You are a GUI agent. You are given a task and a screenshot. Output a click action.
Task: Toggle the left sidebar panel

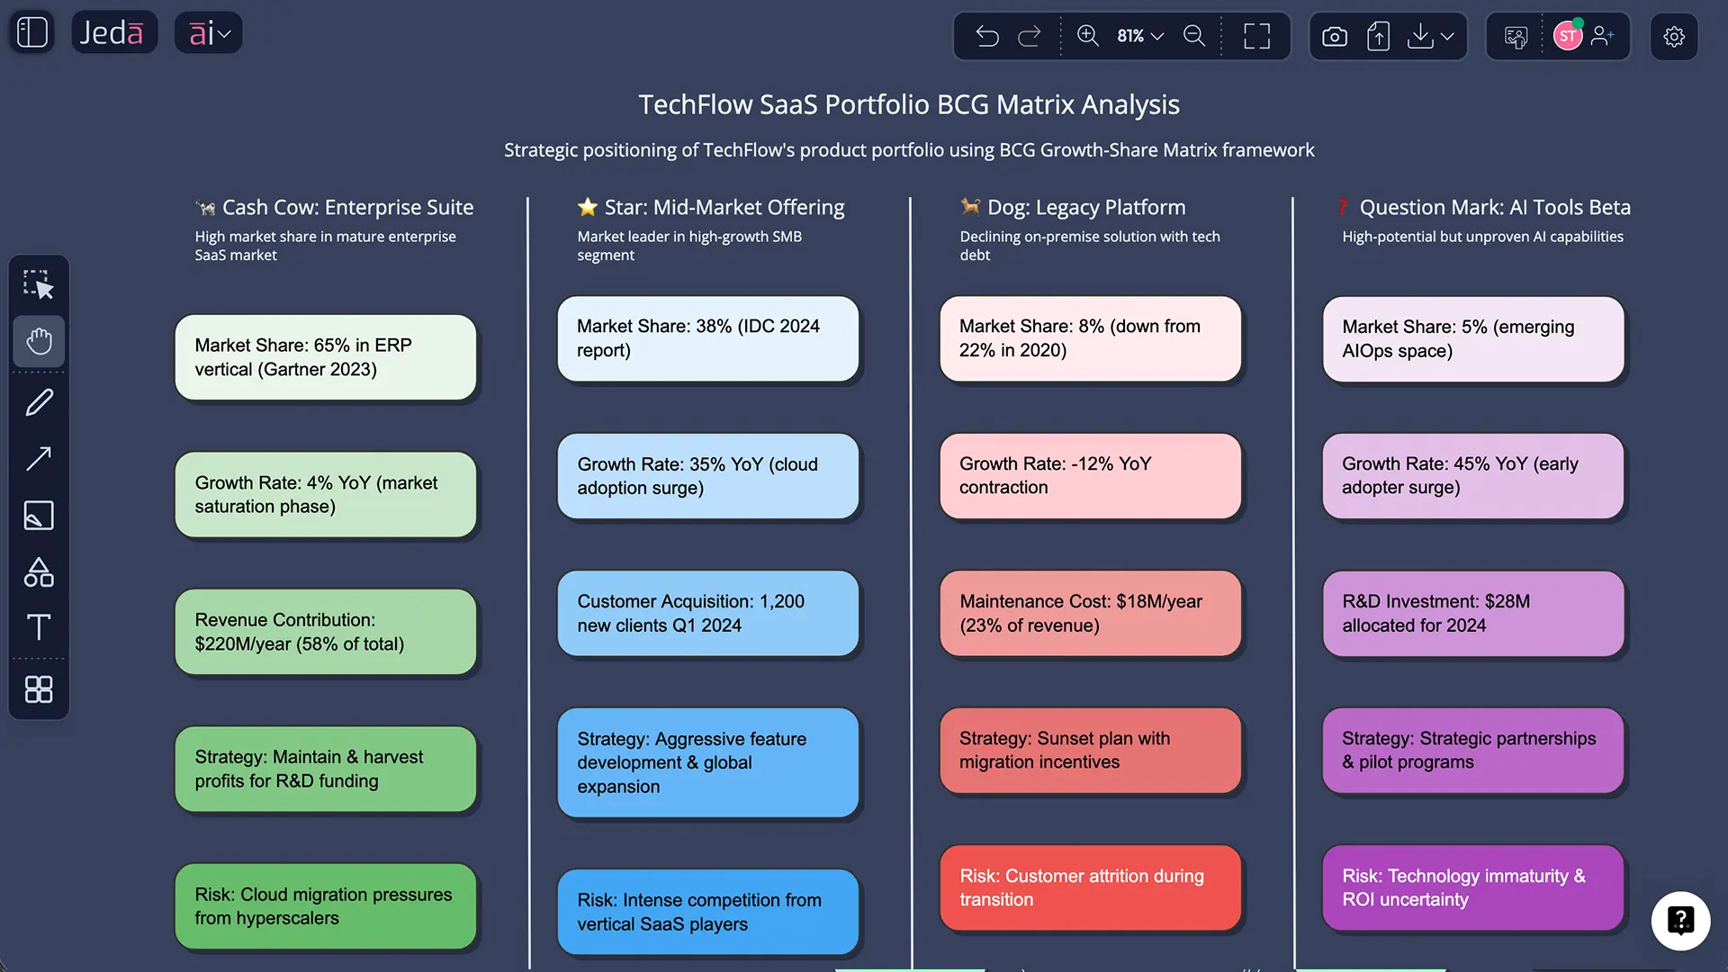[x=30, y=31]
